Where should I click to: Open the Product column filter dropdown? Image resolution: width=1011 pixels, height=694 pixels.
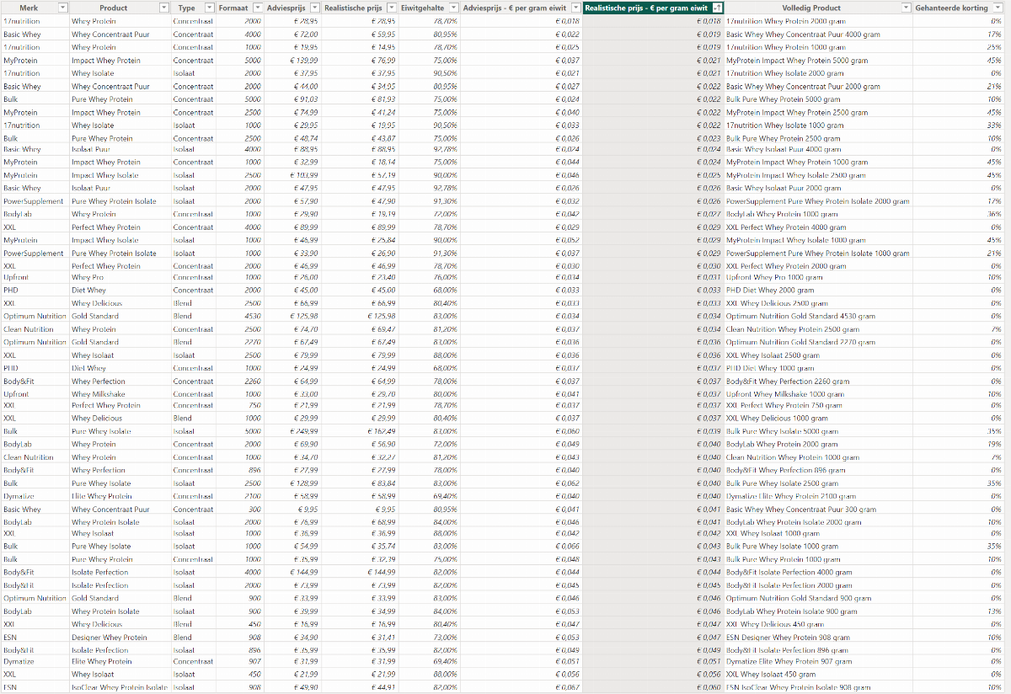tap(163, 8)
